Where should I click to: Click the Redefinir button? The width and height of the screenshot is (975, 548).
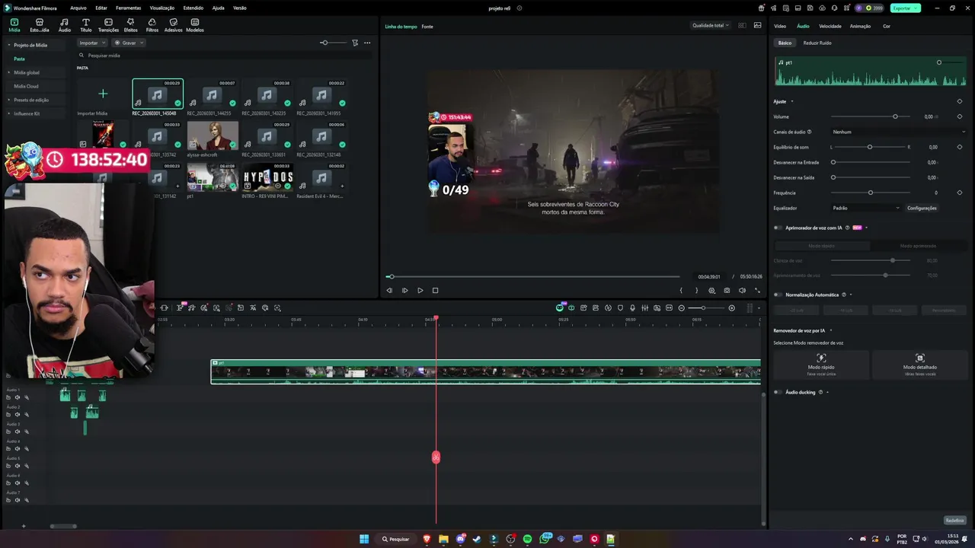[954, 521]
